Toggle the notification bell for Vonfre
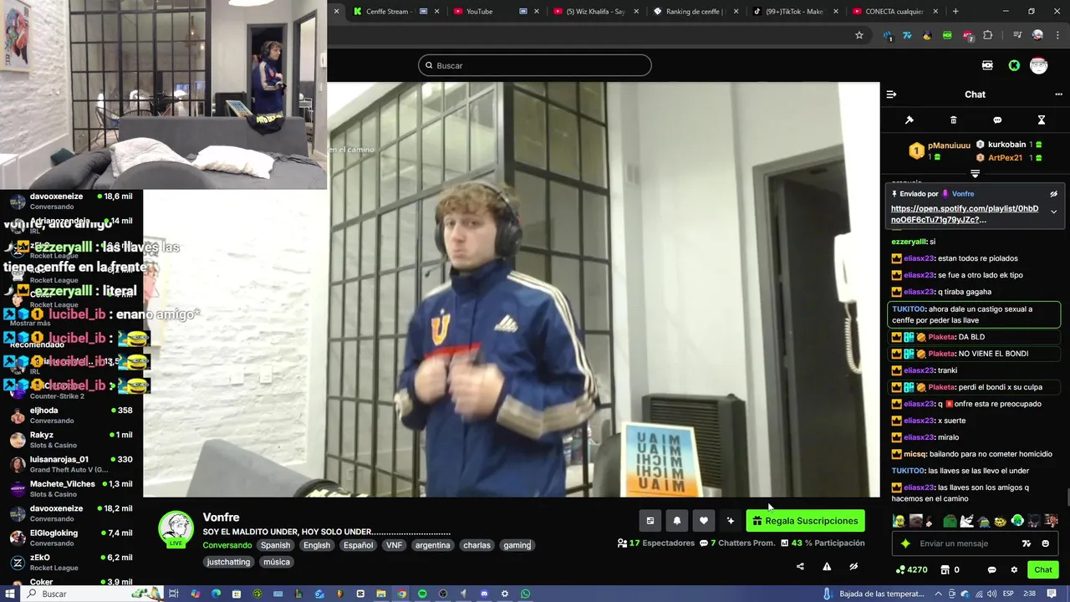This screenshot has height=602, width=1070. coord(677,521)
